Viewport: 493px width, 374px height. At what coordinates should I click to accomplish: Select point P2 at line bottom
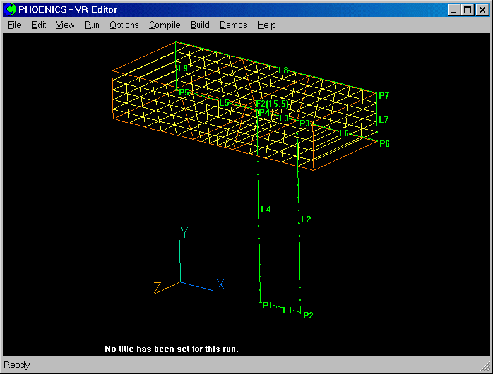point(308,315)
